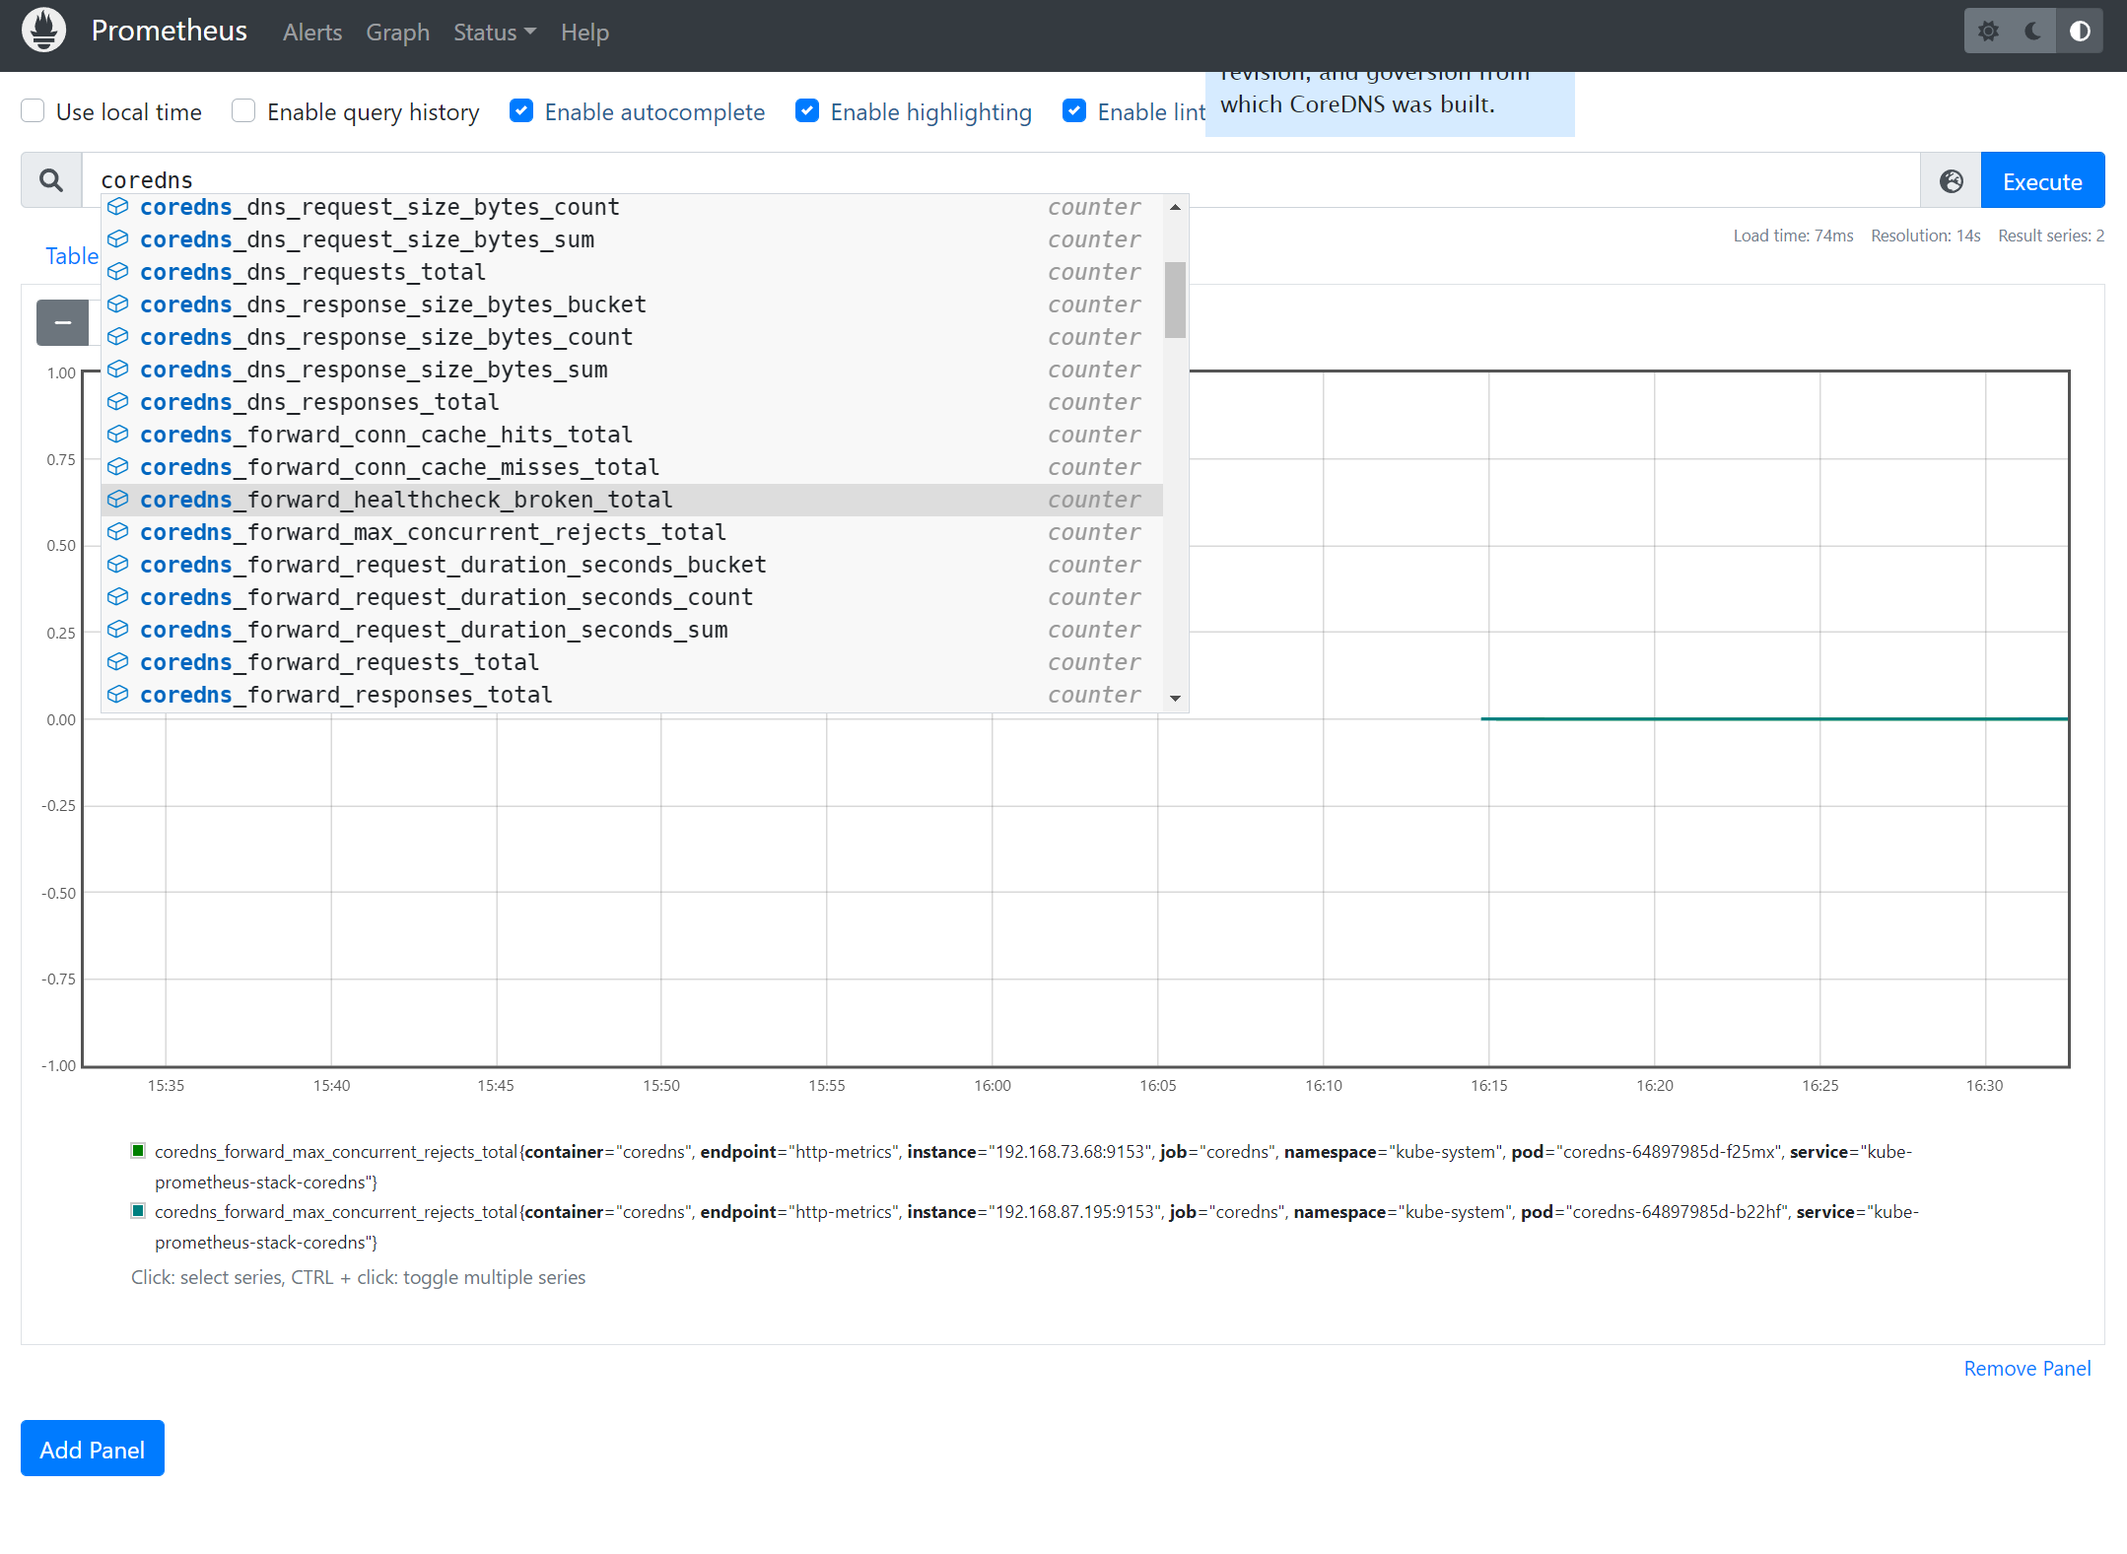Toggle green swatch for pod coredns-64897985d-f25mx
Image resolution: width=2127 pixels, height=1554 pixels.
pos(138,1150)
